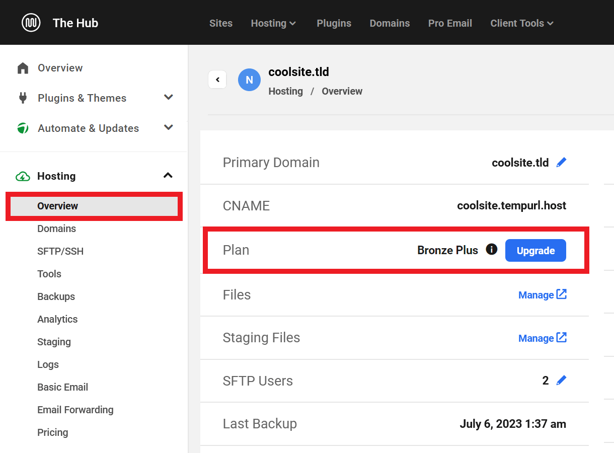Click the Hosting breadcrumb link

(286, 91)
